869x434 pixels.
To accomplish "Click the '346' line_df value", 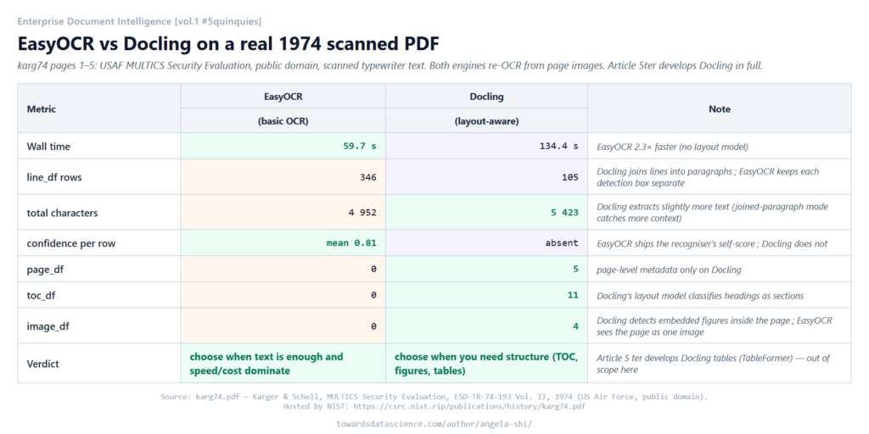I will [x=368, y=177].
